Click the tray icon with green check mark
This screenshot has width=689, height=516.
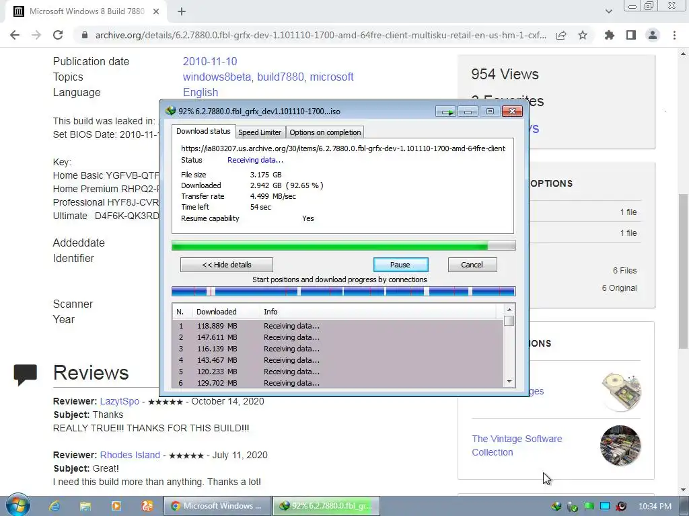pyautogui.click(x=573, y=507)
